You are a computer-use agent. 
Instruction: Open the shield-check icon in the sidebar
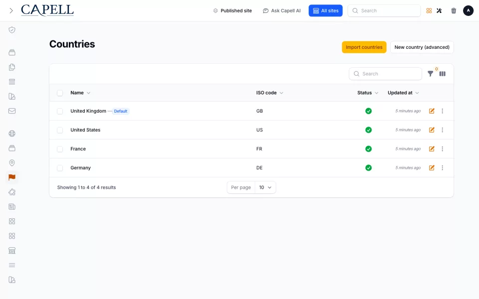tap(12, 30)
